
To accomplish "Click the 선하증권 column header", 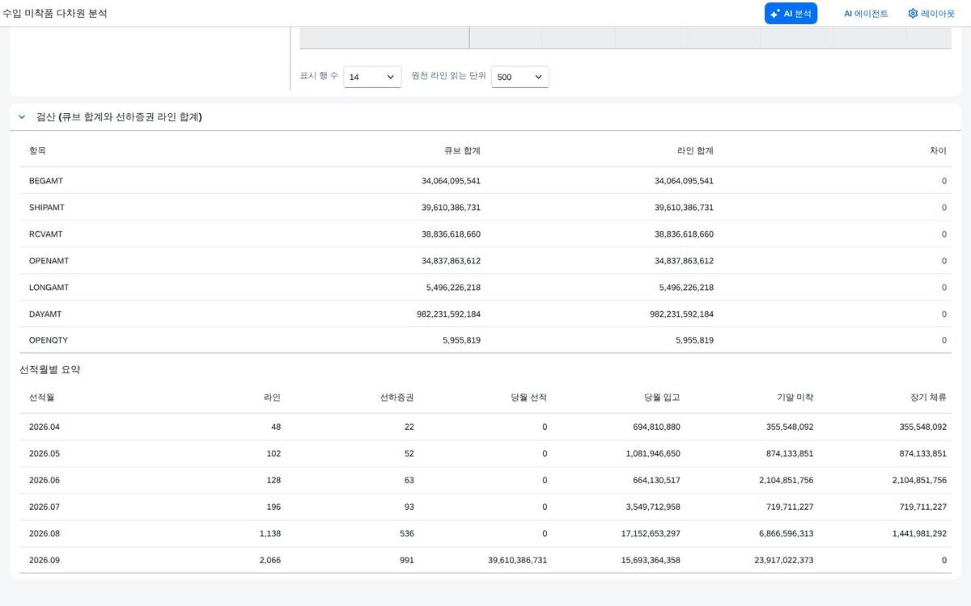I will pos(397,398).
